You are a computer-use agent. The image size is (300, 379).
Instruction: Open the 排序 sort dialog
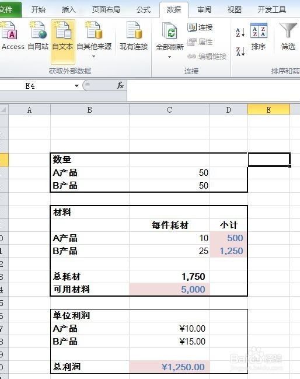pos(259,36)
